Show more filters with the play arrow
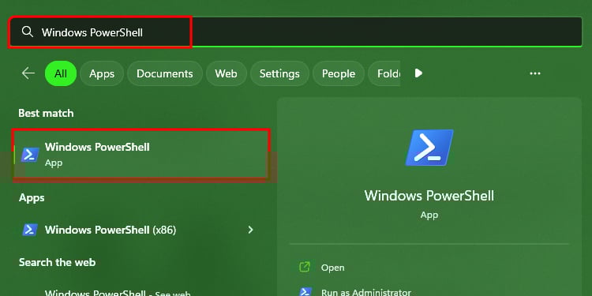The width and height of the screenshot is (592, 296). click(418, 73)
